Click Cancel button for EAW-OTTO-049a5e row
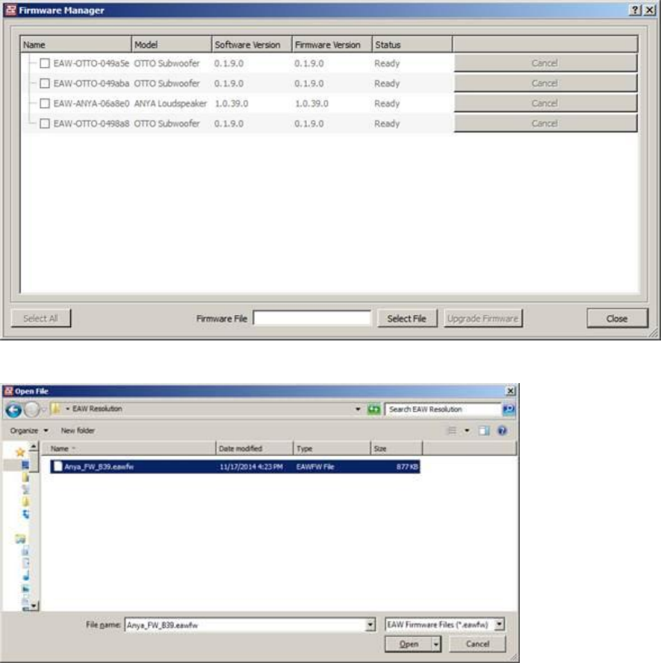 [x=545, y=63]
